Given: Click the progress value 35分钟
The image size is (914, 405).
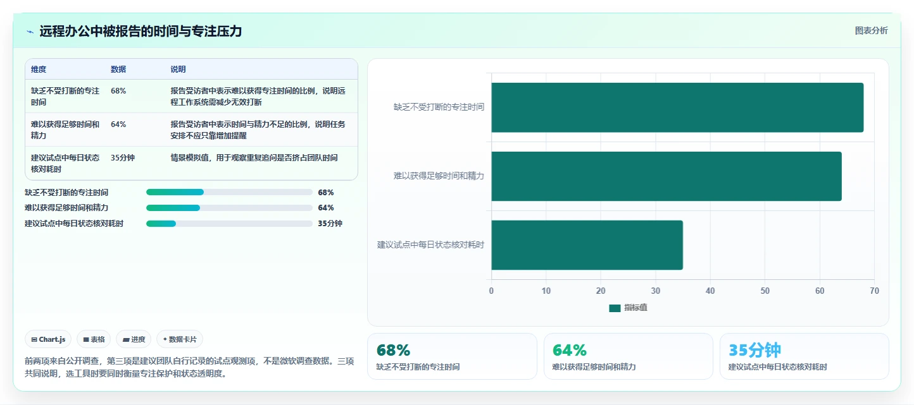Looking at the screenshot, I should click(x=330, y=224).
